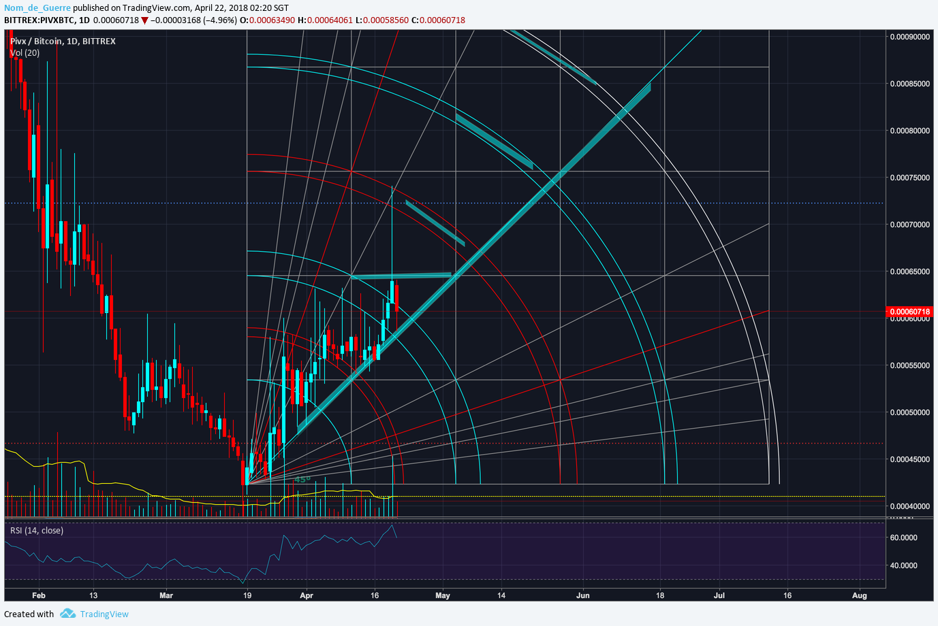Click the 19 date label after Mar

(247, 595)
